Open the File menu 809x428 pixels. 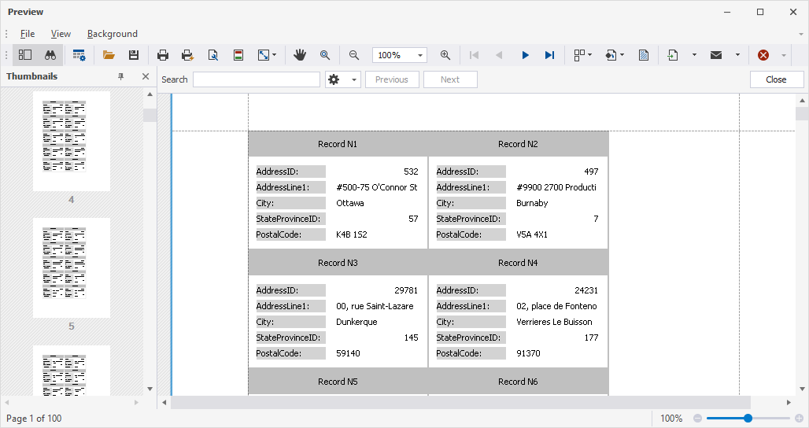(x=28, y=34)
